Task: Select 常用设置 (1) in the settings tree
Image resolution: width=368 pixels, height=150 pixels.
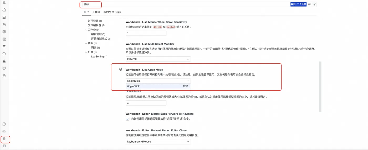Action: [95, 21]
